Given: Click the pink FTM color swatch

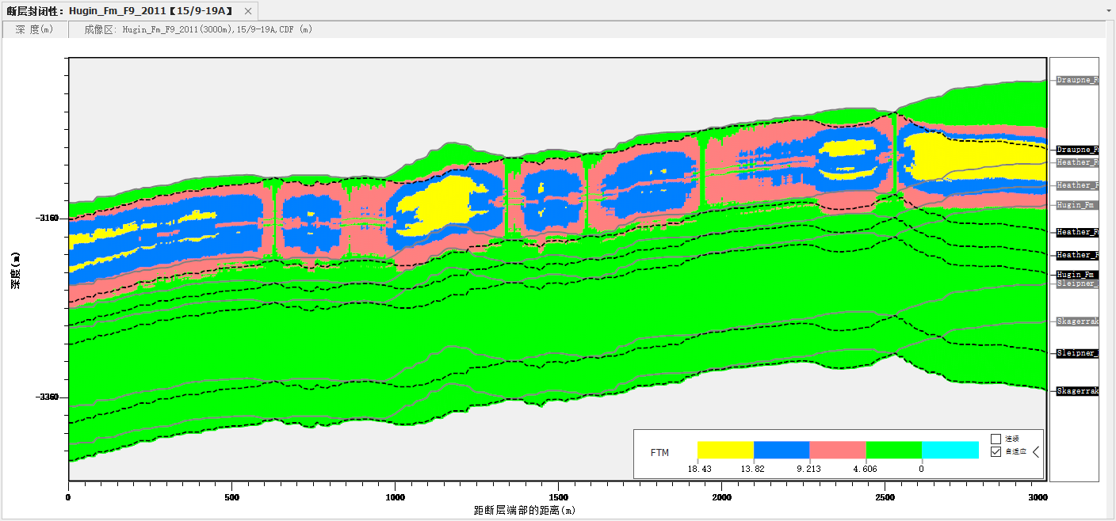Looking at the screenshot, I should tap(838, 450).
